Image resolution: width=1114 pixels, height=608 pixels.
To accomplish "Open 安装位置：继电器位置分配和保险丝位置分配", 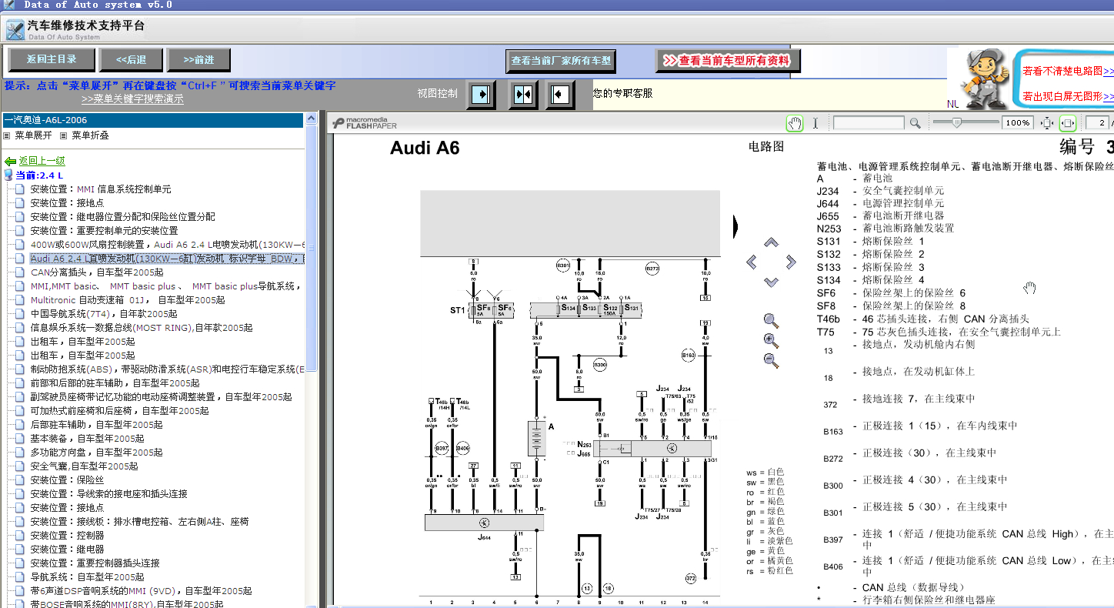I will click(123, 217).
